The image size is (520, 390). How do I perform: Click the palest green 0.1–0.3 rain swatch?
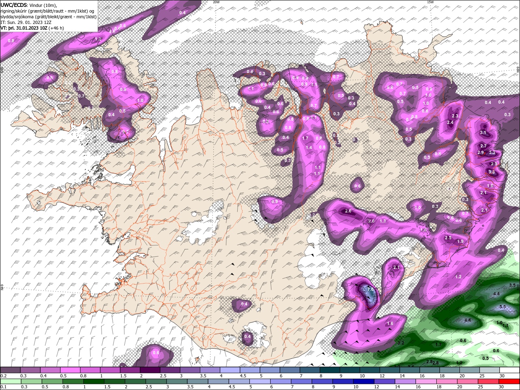(11, 381)
